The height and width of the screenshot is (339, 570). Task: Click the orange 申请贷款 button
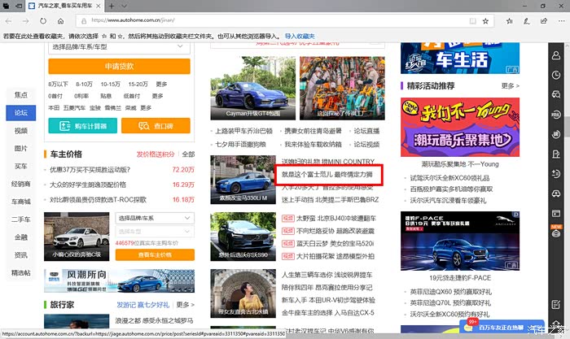click(121, 66)
